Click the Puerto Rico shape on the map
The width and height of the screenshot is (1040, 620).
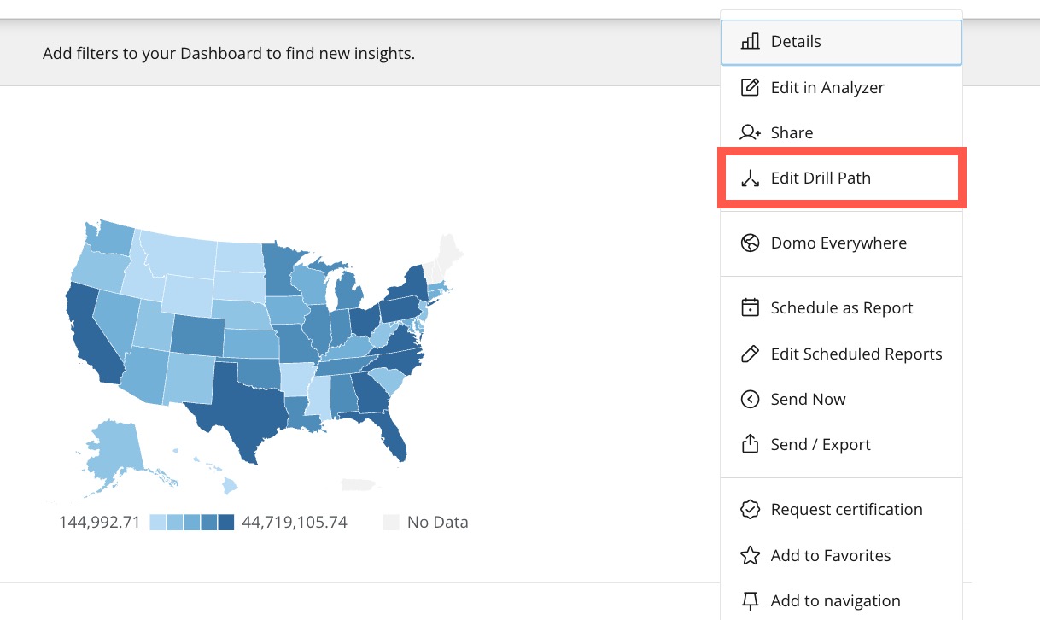359,484
